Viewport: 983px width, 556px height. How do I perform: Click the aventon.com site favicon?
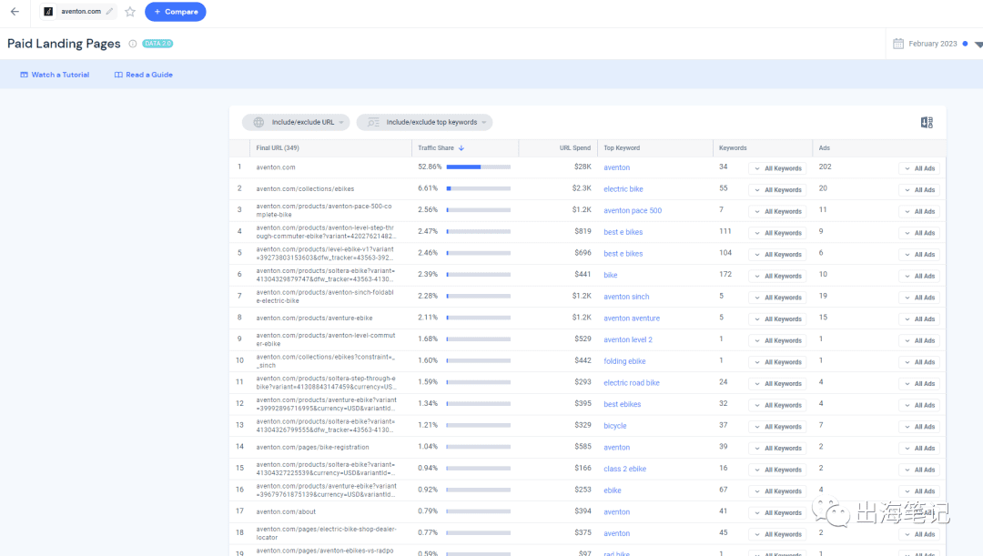tap(48, 11)
